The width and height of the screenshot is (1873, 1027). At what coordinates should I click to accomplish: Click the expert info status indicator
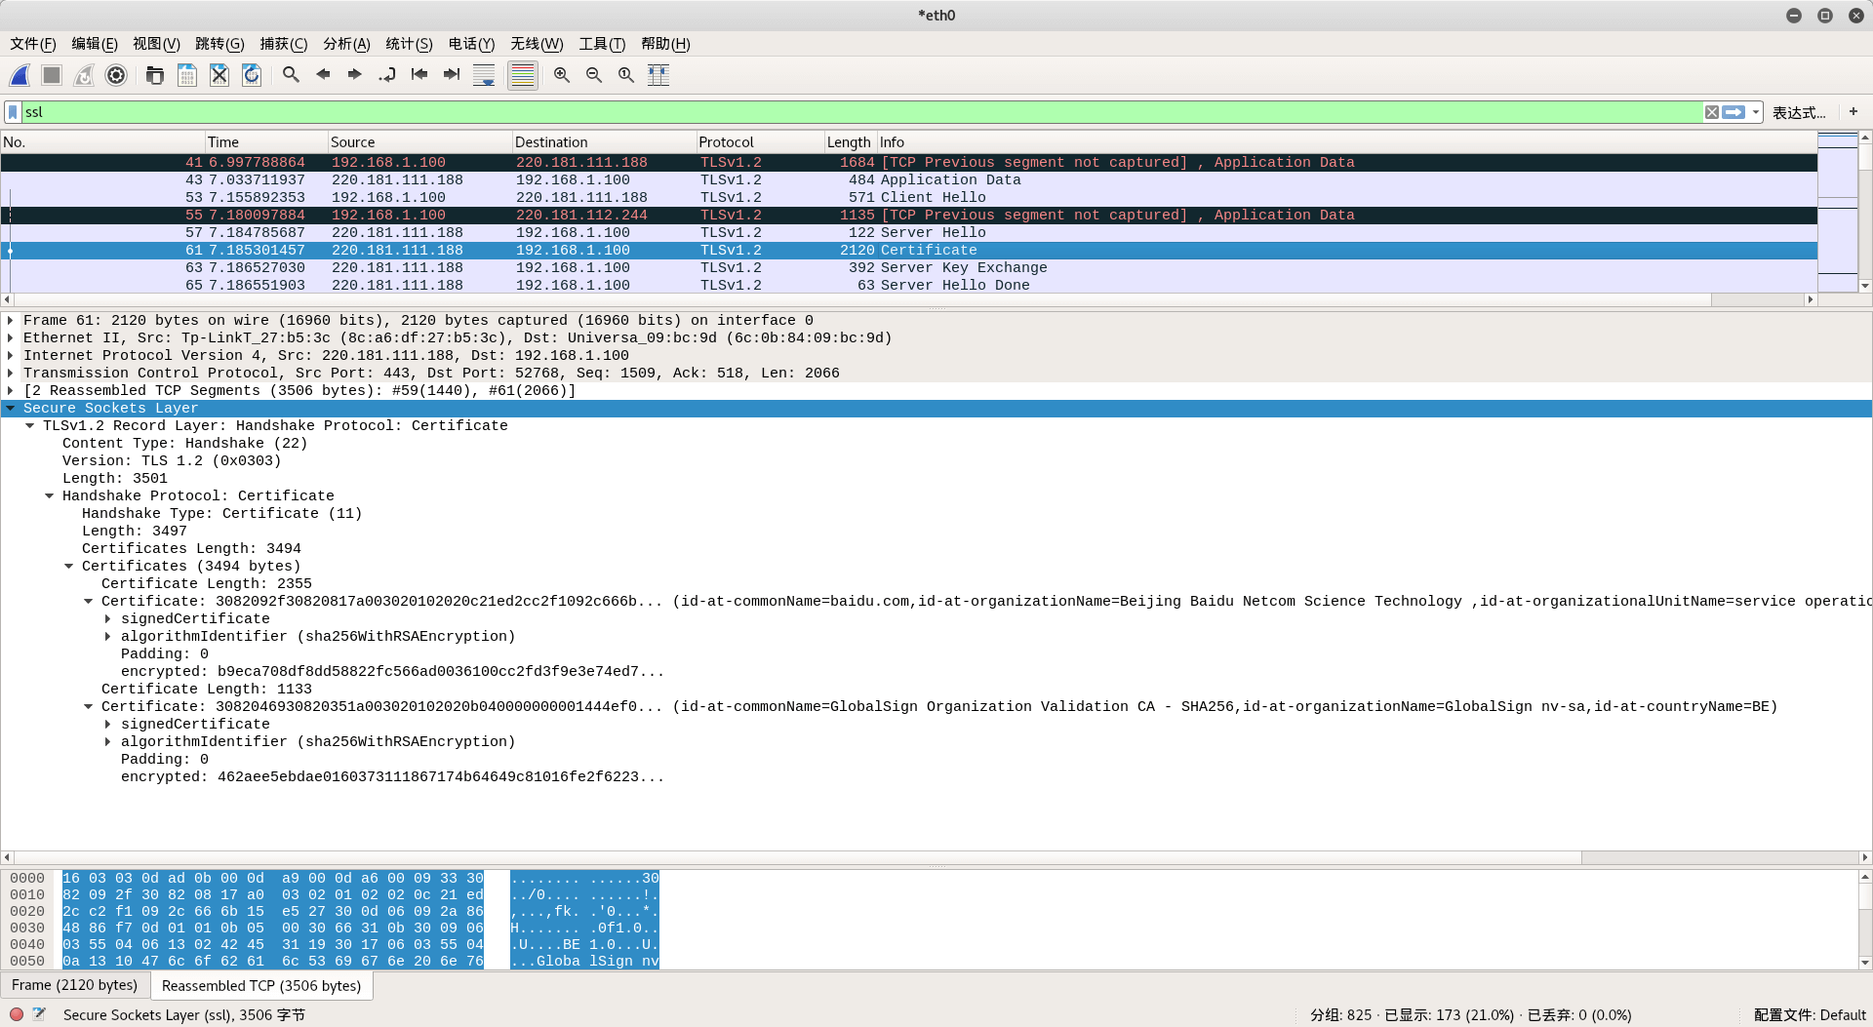(17, 1014)
